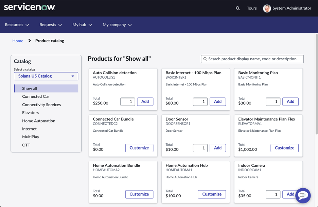Customize Elevator Maintenance Plan Flex
The height and width of the screenshot is (207, 318).
pyautogui.click(x=285, y=148)
